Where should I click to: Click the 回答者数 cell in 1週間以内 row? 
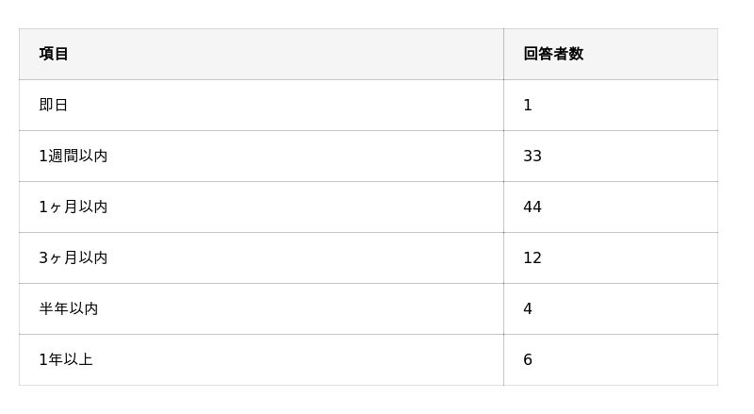[610, 156]
